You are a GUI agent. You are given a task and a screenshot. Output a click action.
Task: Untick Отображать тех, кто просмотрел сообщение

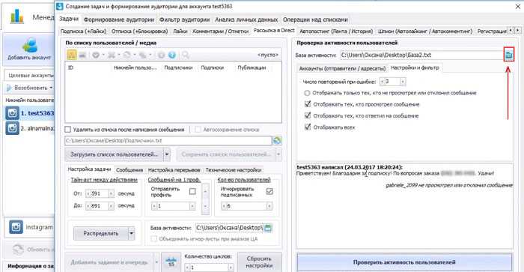[308, 104]
